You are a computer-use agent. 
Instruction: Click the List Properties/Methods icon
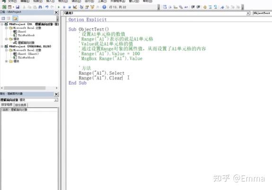(x=164, y=7)
